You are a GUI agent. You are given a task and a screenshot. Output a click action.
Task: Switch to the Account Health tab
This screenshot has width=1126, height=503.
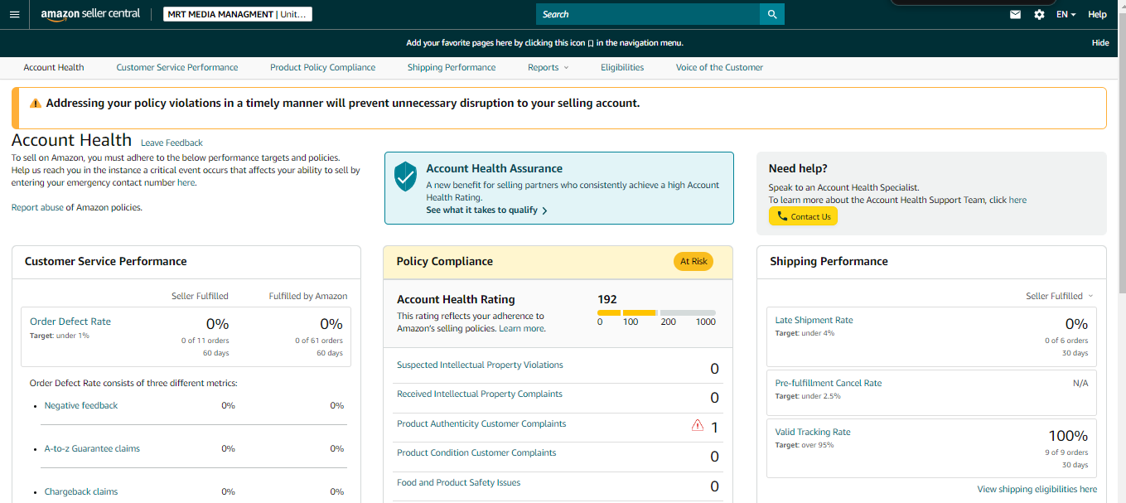pyautogui.click(x=54, y=67)
